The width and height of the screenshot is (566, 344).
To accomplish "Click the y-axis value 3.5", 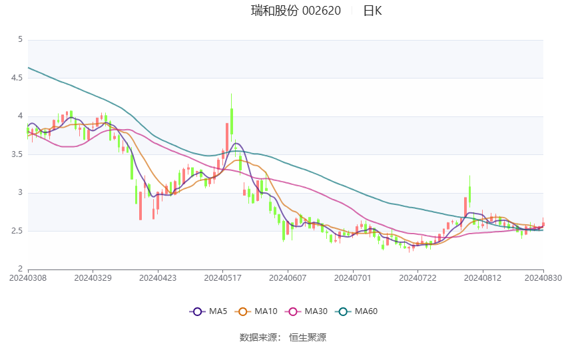I will (x=17, y=154).
